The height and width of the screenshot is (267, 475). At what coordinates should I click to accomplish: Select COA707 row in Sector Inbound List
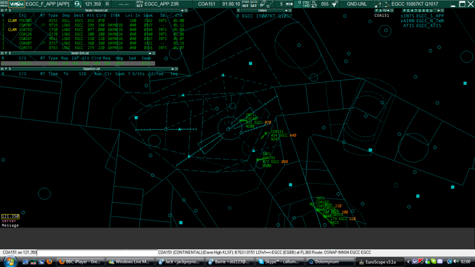(x=26, y=25)
